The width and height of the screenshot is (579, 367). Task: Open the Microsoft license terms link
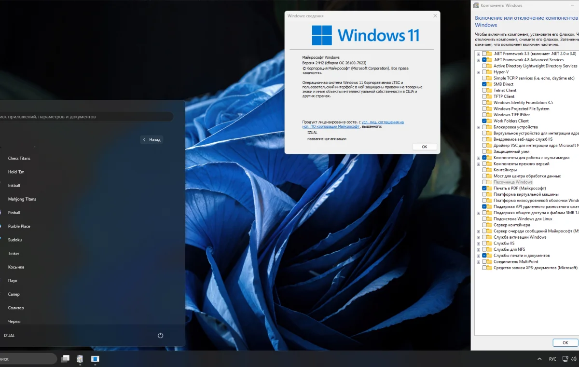[382, 122]
